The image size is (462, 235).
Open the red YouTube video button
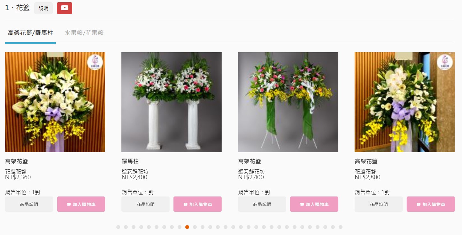point(65,8)
